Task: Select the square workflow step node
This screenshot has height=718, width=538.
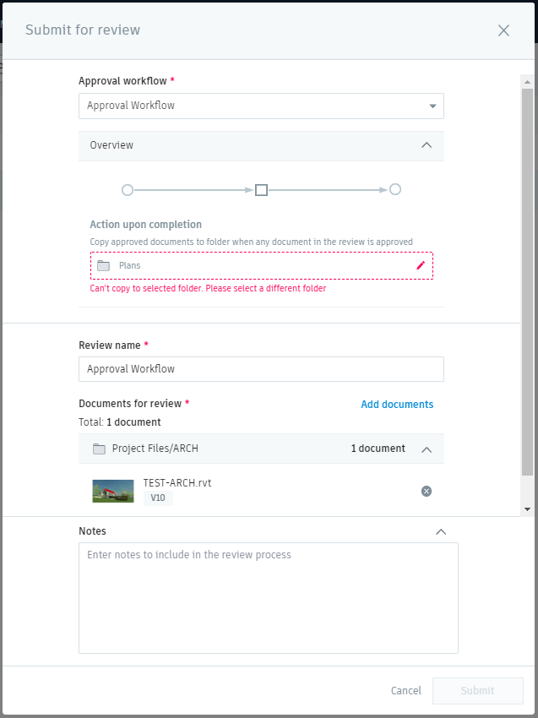Action: pos(261,190)
